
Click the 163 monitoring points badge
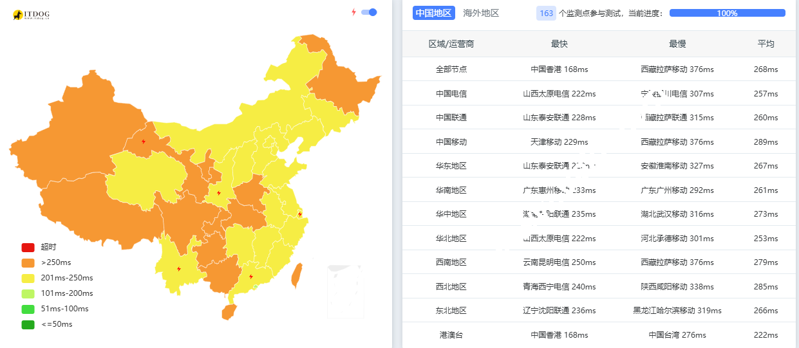(546, 13)
